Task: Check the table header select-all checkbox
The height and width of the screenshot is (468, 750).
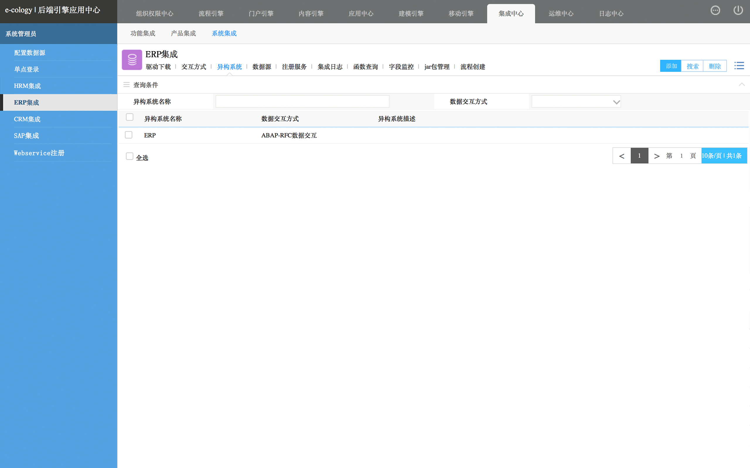Action: (129, 117)
